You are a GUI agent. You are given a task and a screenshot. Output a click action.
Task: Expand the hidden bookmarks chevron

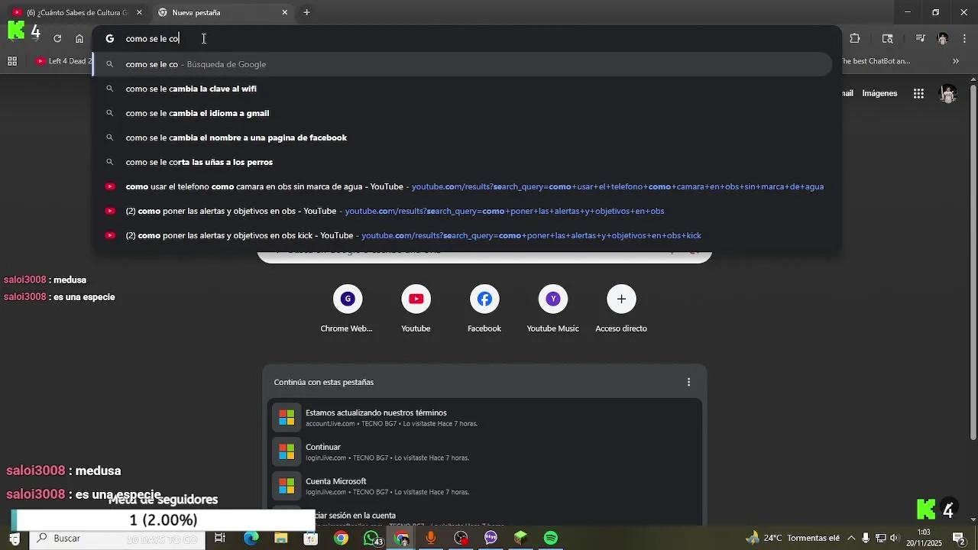(x=955, y=61)
